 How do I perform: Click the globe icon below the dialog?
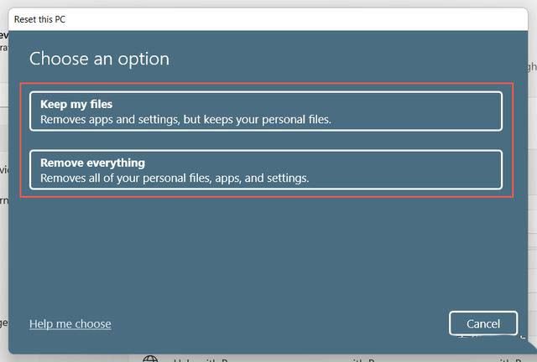[x=150, y=359]
